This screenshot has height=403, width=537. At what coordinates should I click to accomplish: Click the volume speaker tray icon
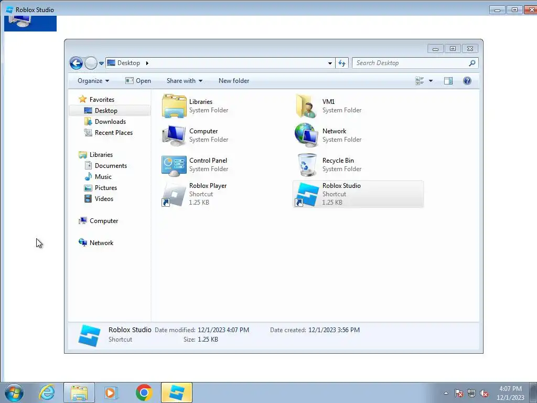click(x=484, y=393)
